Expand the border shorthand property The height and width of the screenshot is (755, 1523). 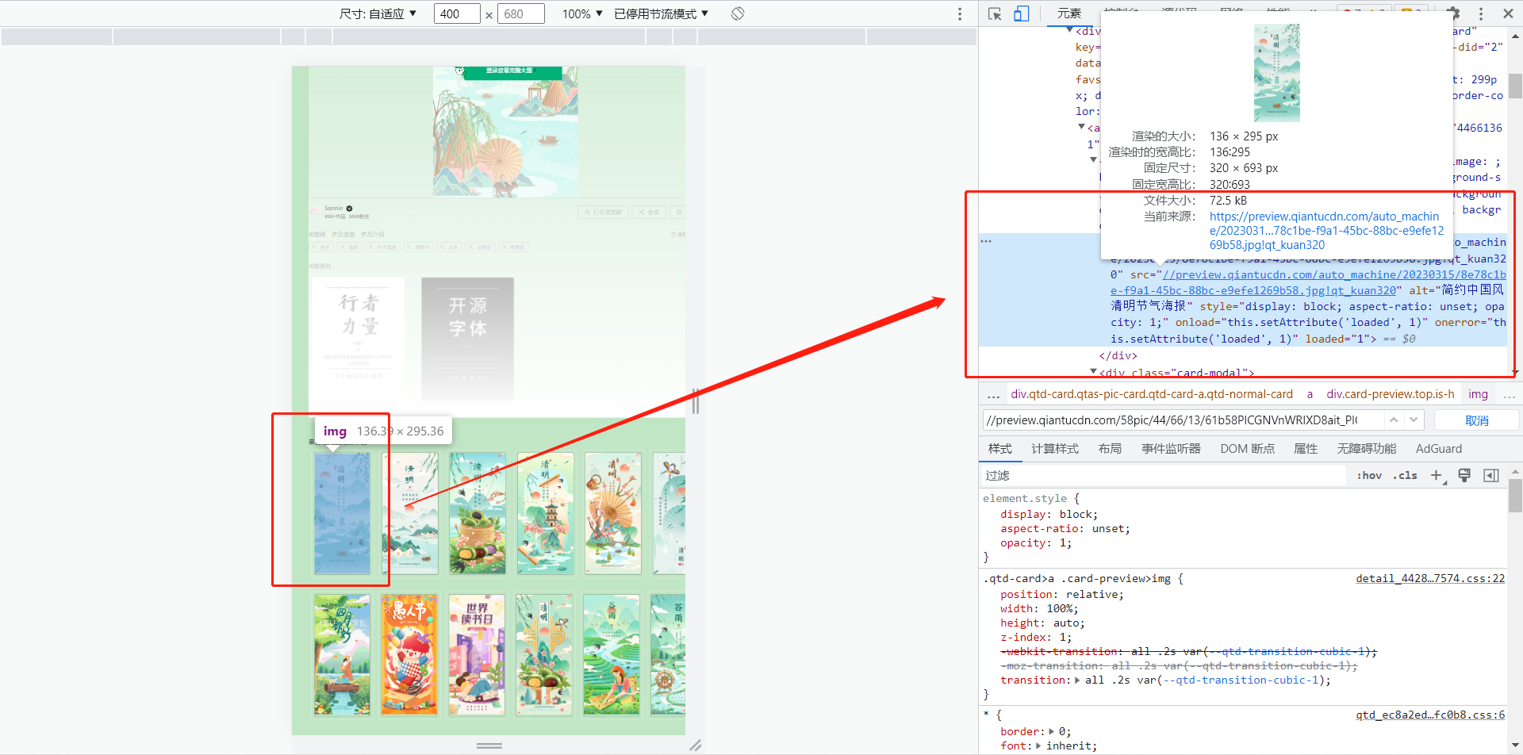pyautogui.click(x=1052, y=731)
